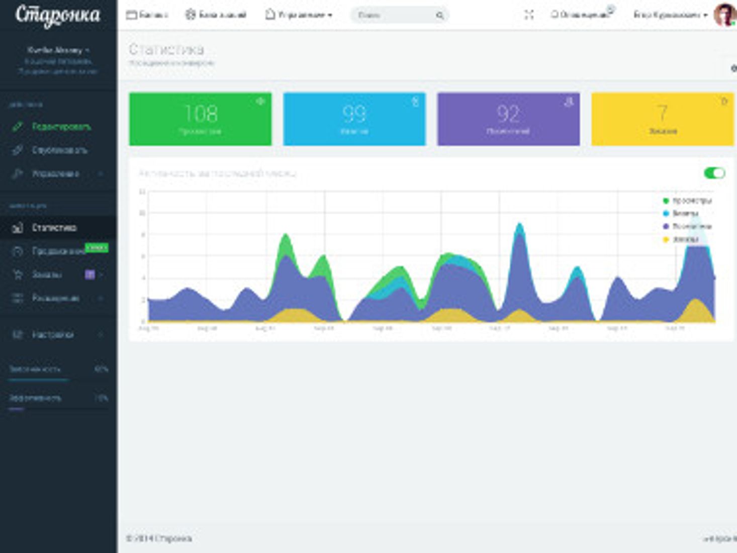Click the link icon beside Опубликовать

pyautogui.click(x=18, y=150)
